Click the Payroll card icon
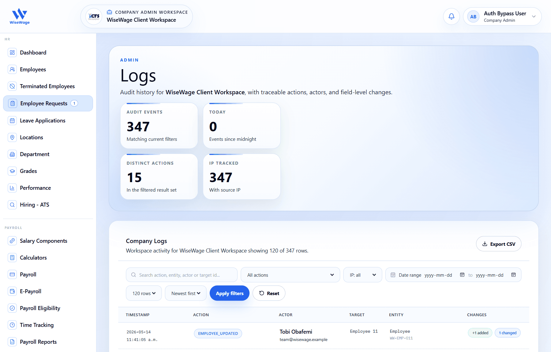The width and height of the screenshot is (551, 352). click(12, 275)
